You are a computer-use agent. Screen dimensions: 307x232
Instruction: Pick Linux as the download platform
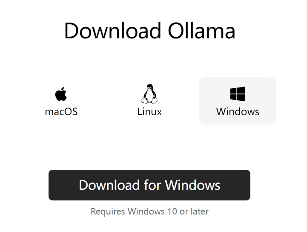(149, 101)
